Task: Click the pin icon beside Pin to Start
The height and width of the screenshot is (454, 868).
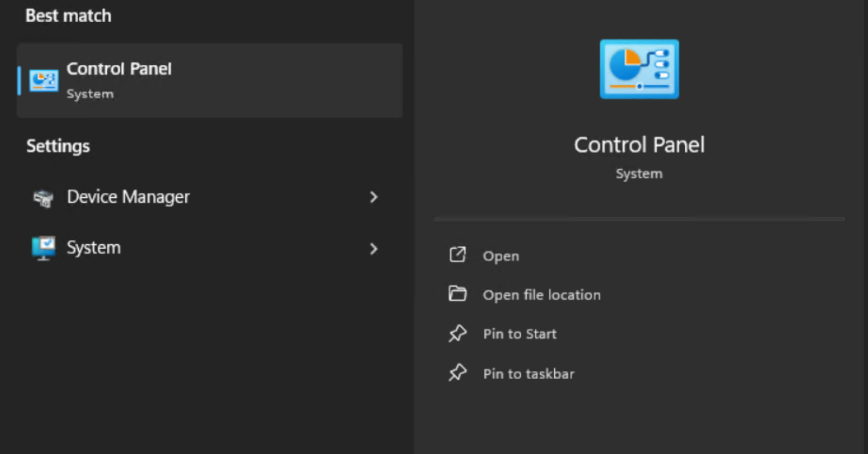Action: tap(457, 333)
